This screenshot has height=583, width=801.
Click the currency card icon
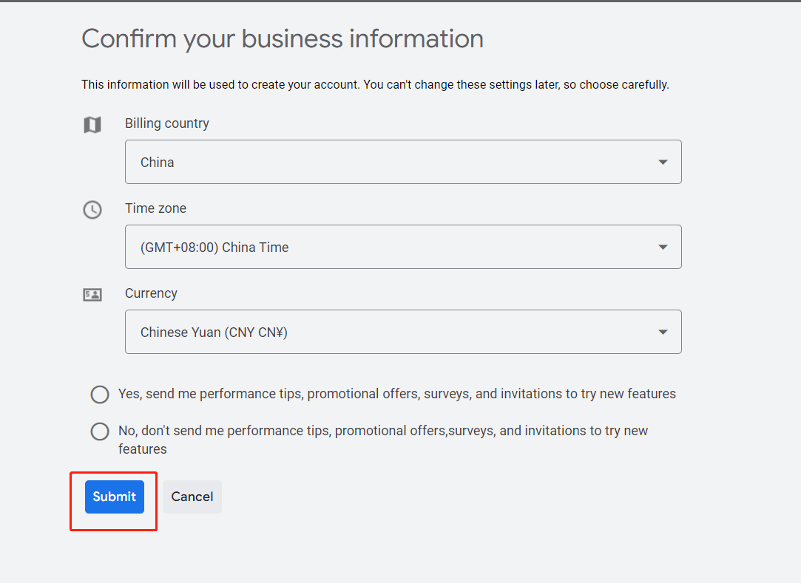(x=92, y=295)
